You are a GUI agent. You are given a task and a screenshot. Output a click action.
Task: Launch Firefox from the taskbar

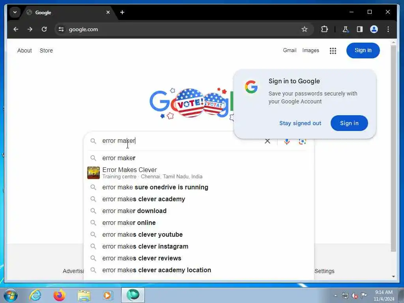pos(59,295)
